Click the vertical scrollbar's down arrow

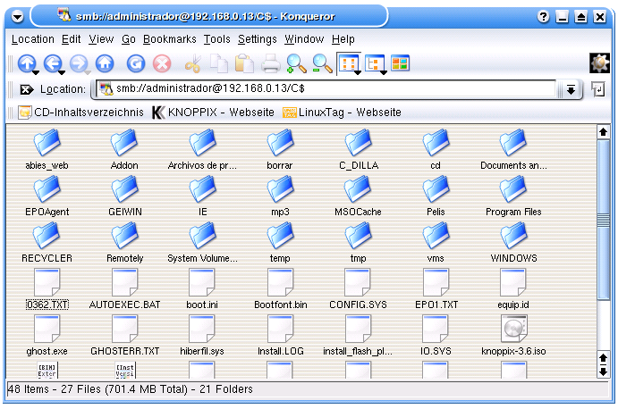coord(603,371)
